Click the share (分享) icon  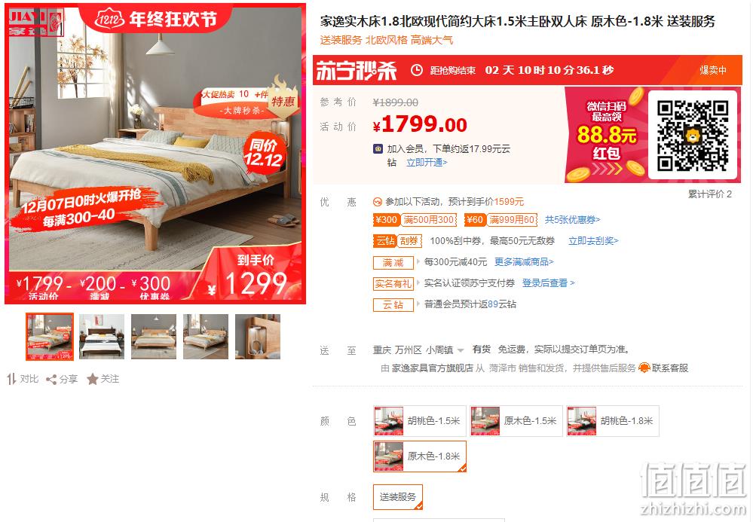(51, 380)
